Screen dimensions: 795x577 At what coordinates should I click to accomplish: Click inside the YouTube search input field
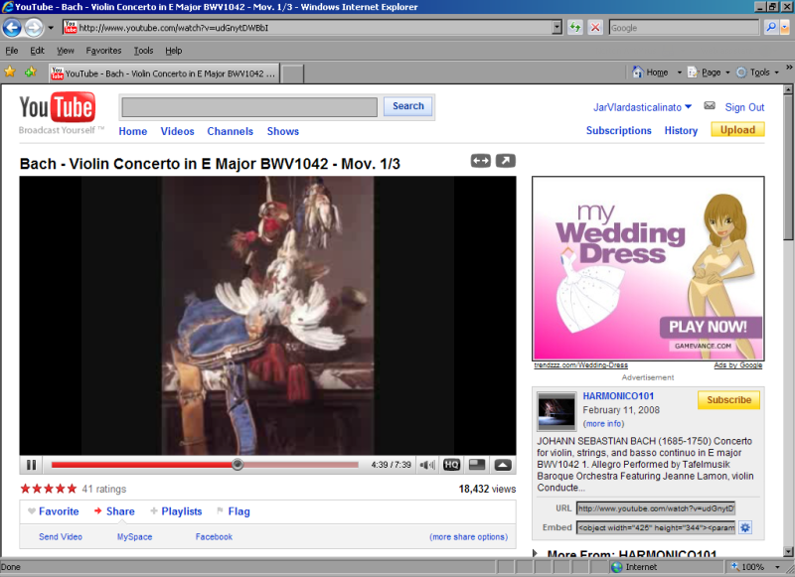[x=249, y=107]
